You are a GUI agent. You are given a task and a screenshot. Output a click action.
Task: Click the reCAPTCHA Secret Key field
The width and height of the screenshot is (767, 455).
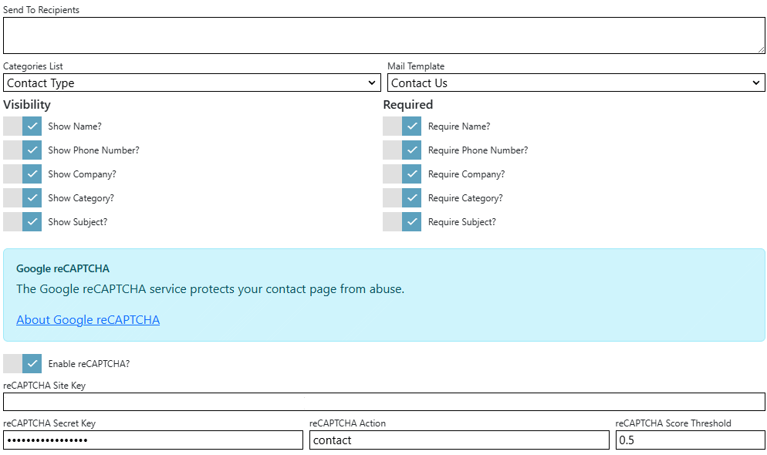coord(153,440)
